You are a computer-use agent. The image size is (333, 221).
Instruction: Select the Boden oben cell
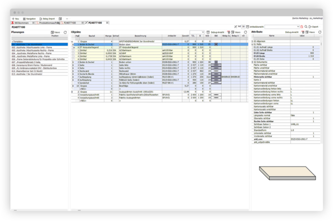click(140, 44)
